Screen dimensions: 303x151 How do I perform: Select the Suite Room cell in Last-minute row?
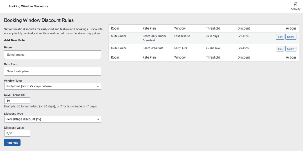point(118,36)
